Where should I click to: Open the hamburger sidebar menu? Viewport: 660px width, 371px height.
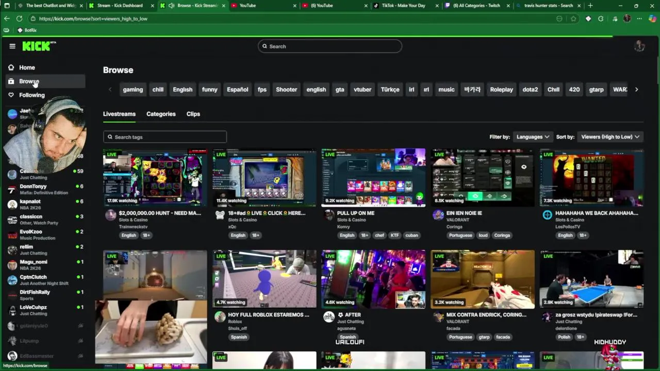12,46
